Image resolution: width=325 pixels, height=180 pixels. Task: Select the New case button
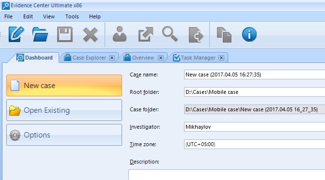coord(64,85)
